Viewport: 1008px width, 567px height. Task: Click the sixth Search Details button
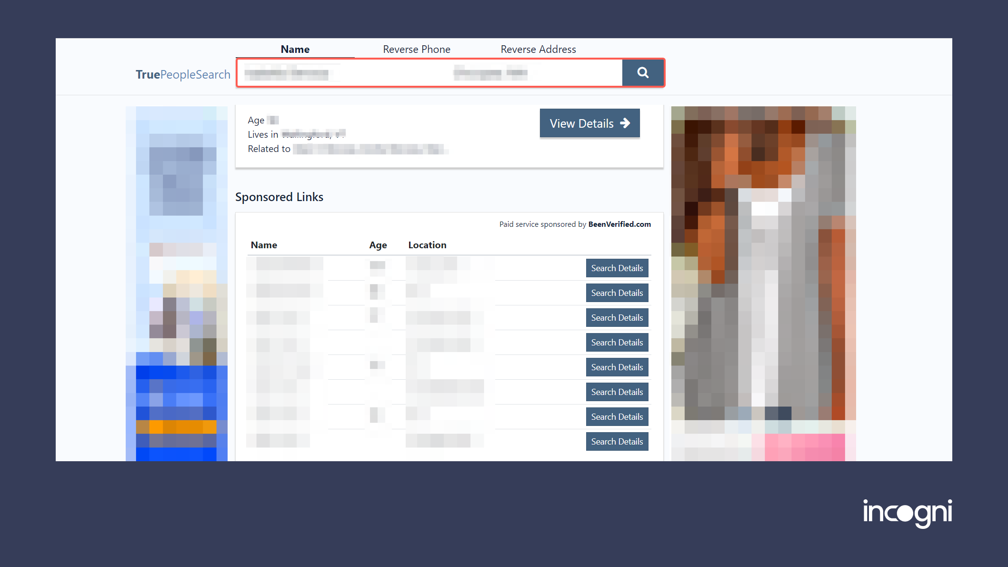pyautogui.click(x=617, y=392)
